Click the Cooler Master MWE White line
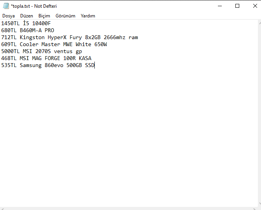The width and height of the screenshot is (261, 210). (54, 44)
